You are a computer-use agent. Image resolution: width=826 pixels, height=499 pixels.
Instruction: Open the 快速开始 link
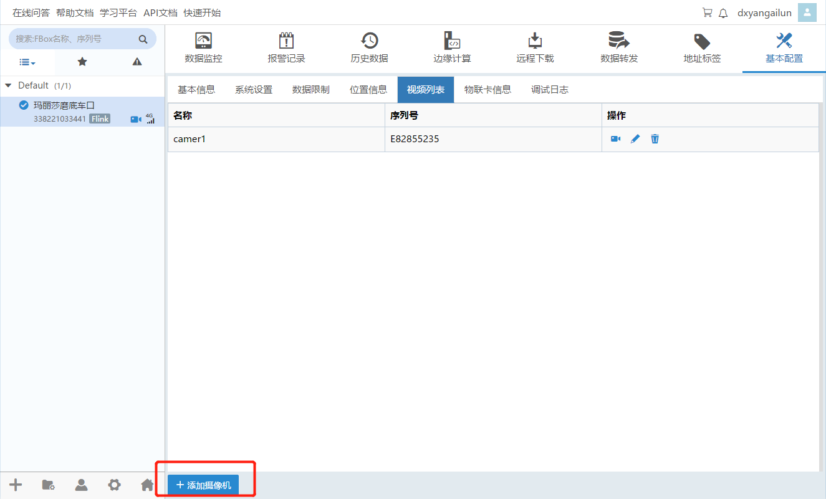click(202, 12)
